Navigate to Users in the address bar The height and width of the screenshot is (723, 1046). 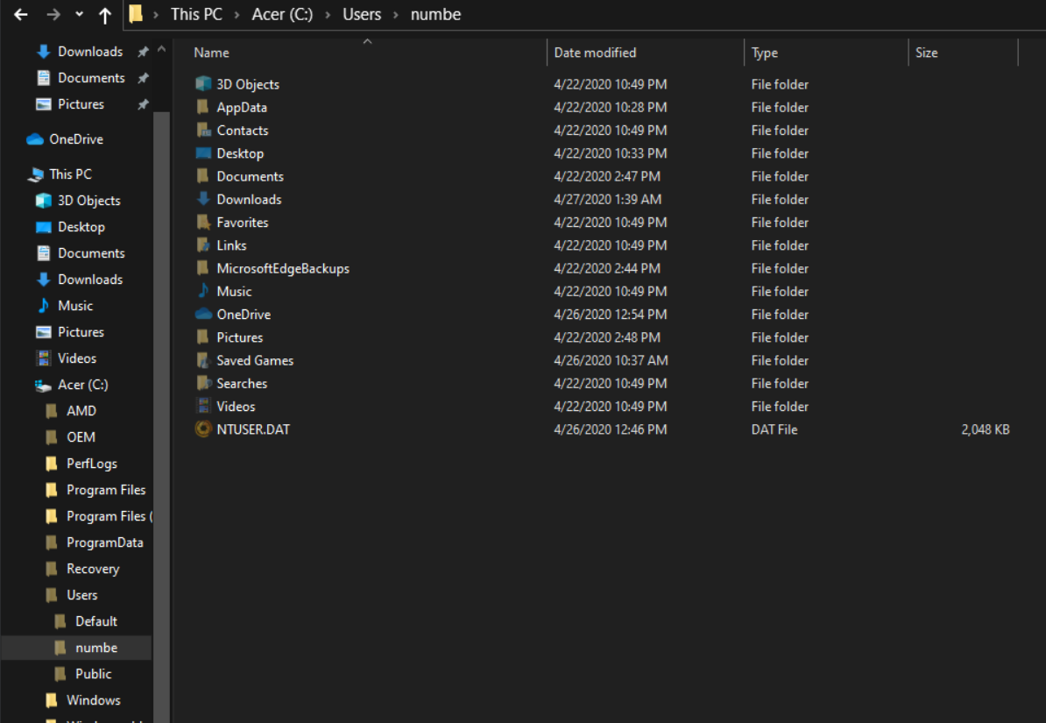coord(362,15)
